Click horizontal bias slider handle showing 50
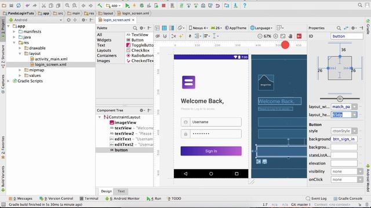 pyautogui.click(x=340, y=99)
